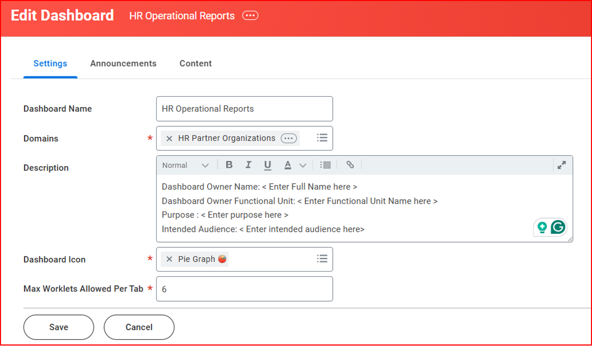Open related actions for HR Partner Organizations
This screenshot has width=592, height=347.
coord(288,138)
